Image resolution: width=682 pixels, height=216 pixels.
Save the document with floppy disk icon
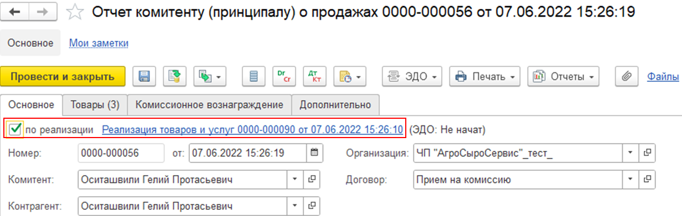pos(144,77)
